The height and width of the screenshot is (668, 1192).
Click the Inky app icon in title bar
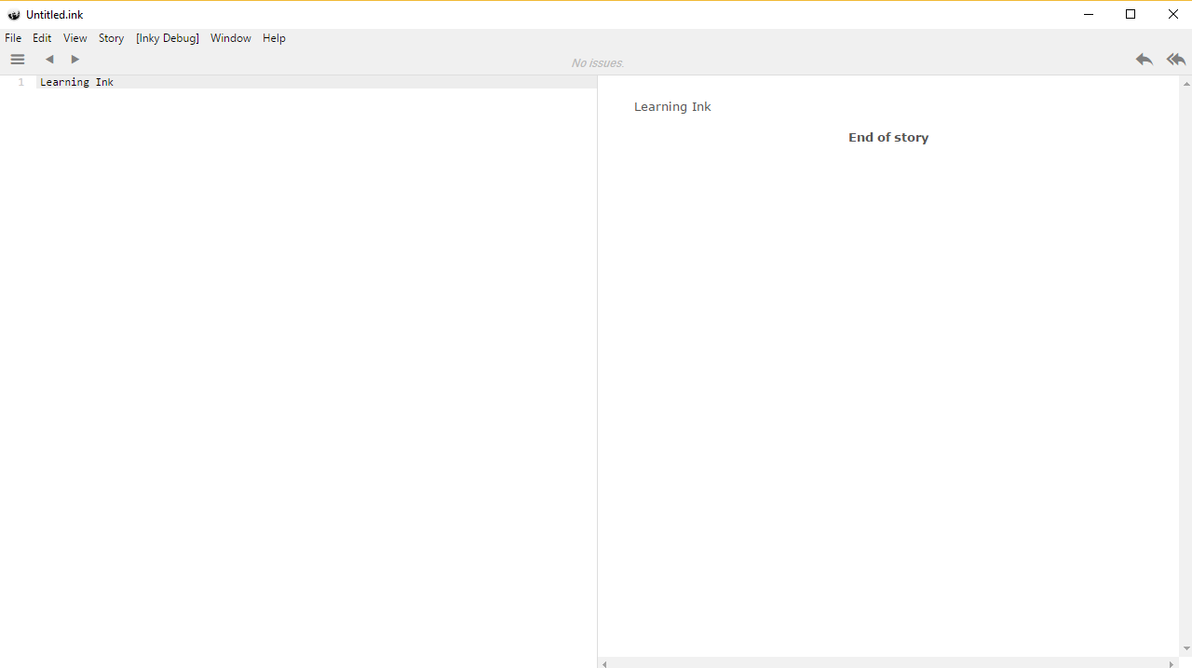pos(13,14)
